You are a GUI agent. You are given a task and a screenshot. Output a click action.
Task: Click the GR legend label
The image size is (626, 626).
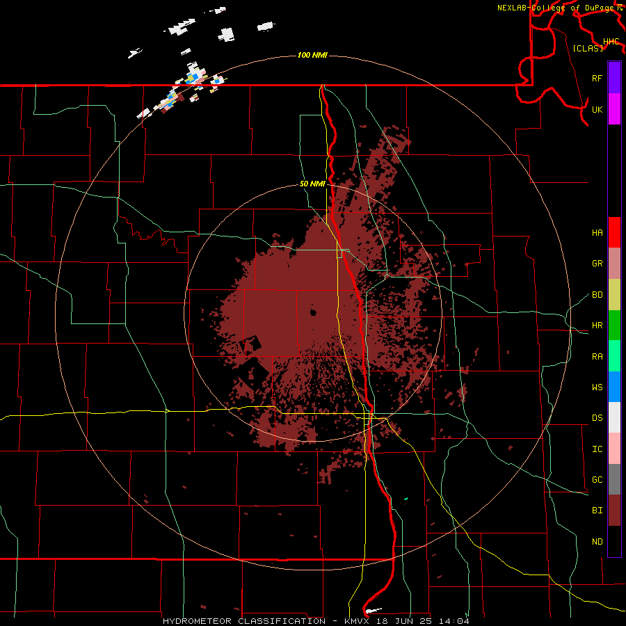597,264
